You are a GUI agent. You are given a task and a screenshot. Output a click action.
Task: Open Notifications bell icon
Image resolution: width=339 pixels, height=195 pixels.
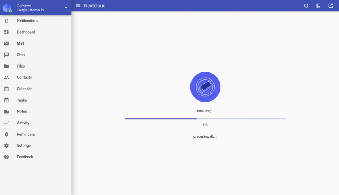tap(6, 21)
